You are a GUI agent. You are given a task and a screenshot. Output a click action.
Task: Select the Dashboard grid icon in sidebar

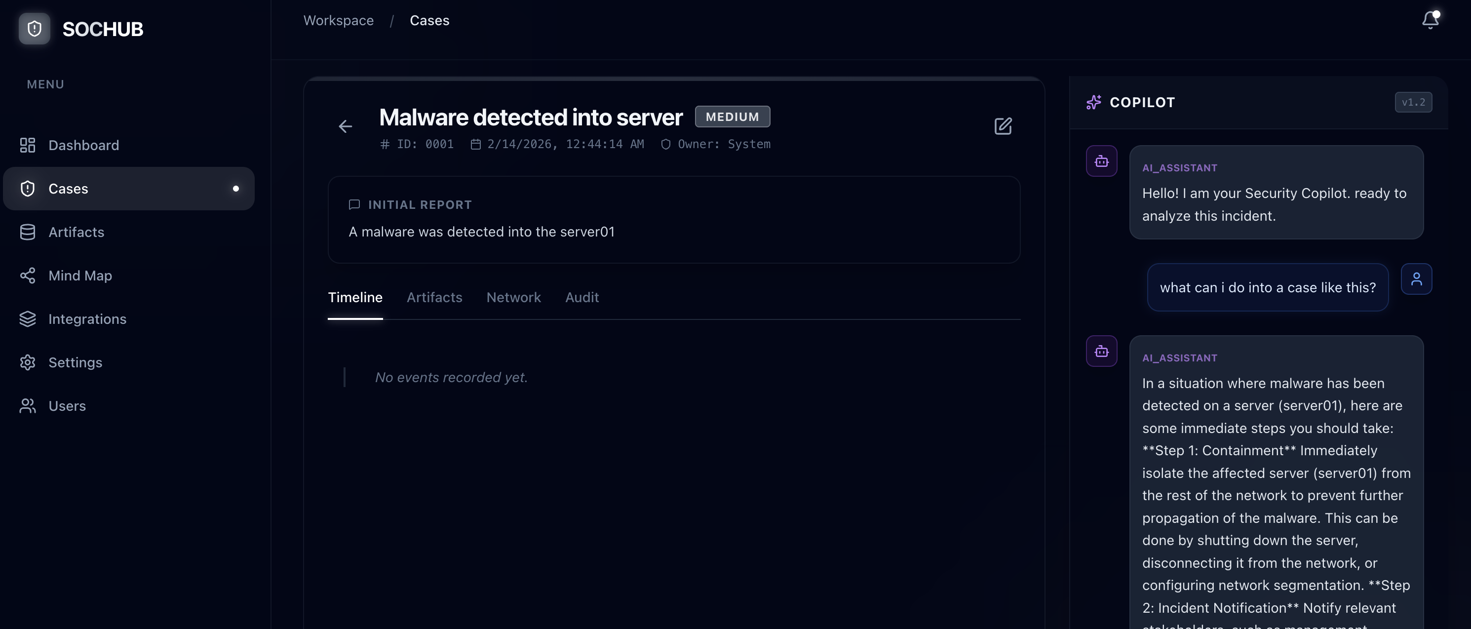(28, 145)
